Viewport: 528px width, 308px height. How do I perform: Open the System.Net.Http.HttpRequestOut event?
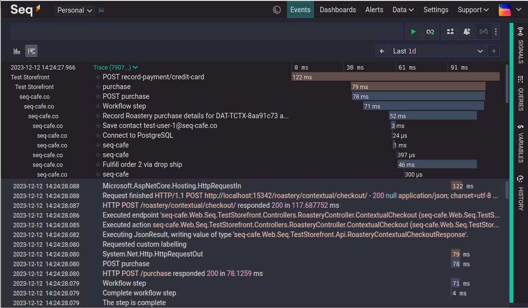[152, 254]
